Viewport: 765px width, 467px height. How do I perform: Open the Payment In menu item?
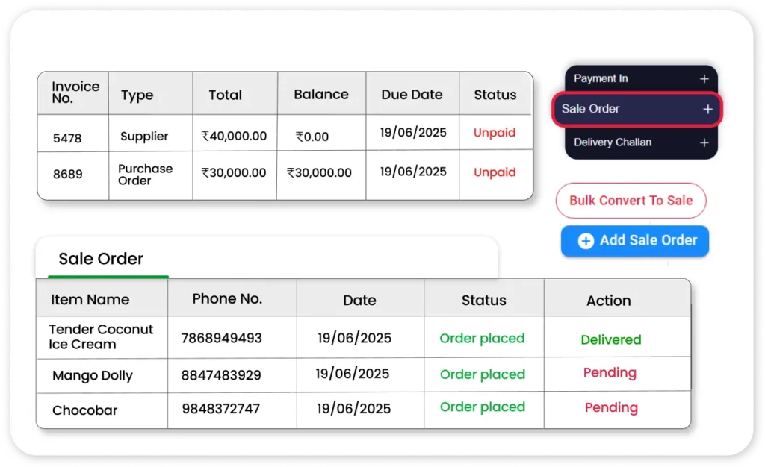601,79
